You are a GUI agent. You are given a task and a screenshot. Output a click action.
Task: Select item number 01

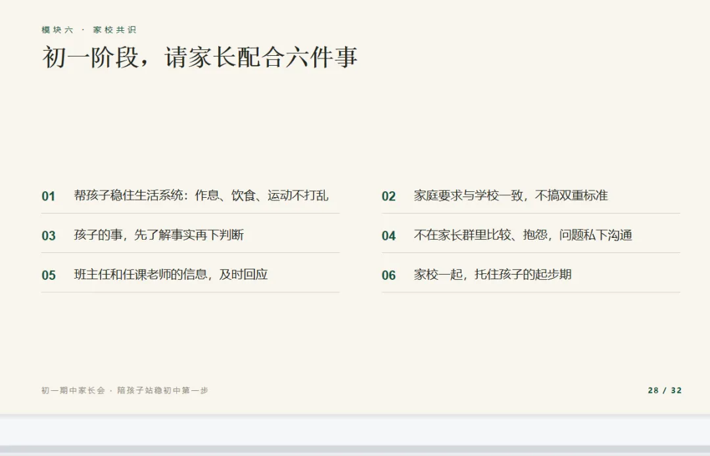[49, 196]
